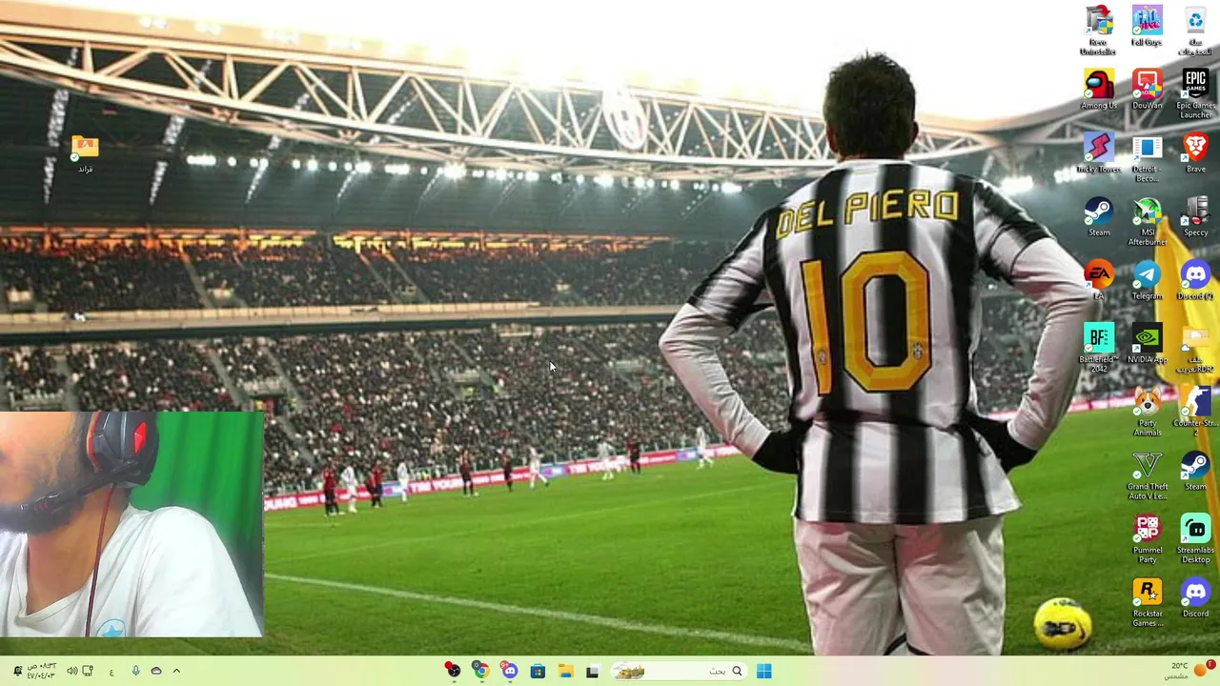The image size is (1220, 686).
Task: Open the EA app shortcut
Action: click(1099, 280)
